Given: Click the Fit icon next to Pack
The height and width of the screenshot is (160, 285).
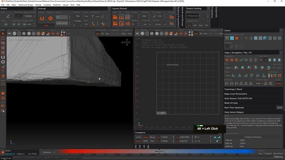Looking at the screenshot, I should [x=121, y=17].
